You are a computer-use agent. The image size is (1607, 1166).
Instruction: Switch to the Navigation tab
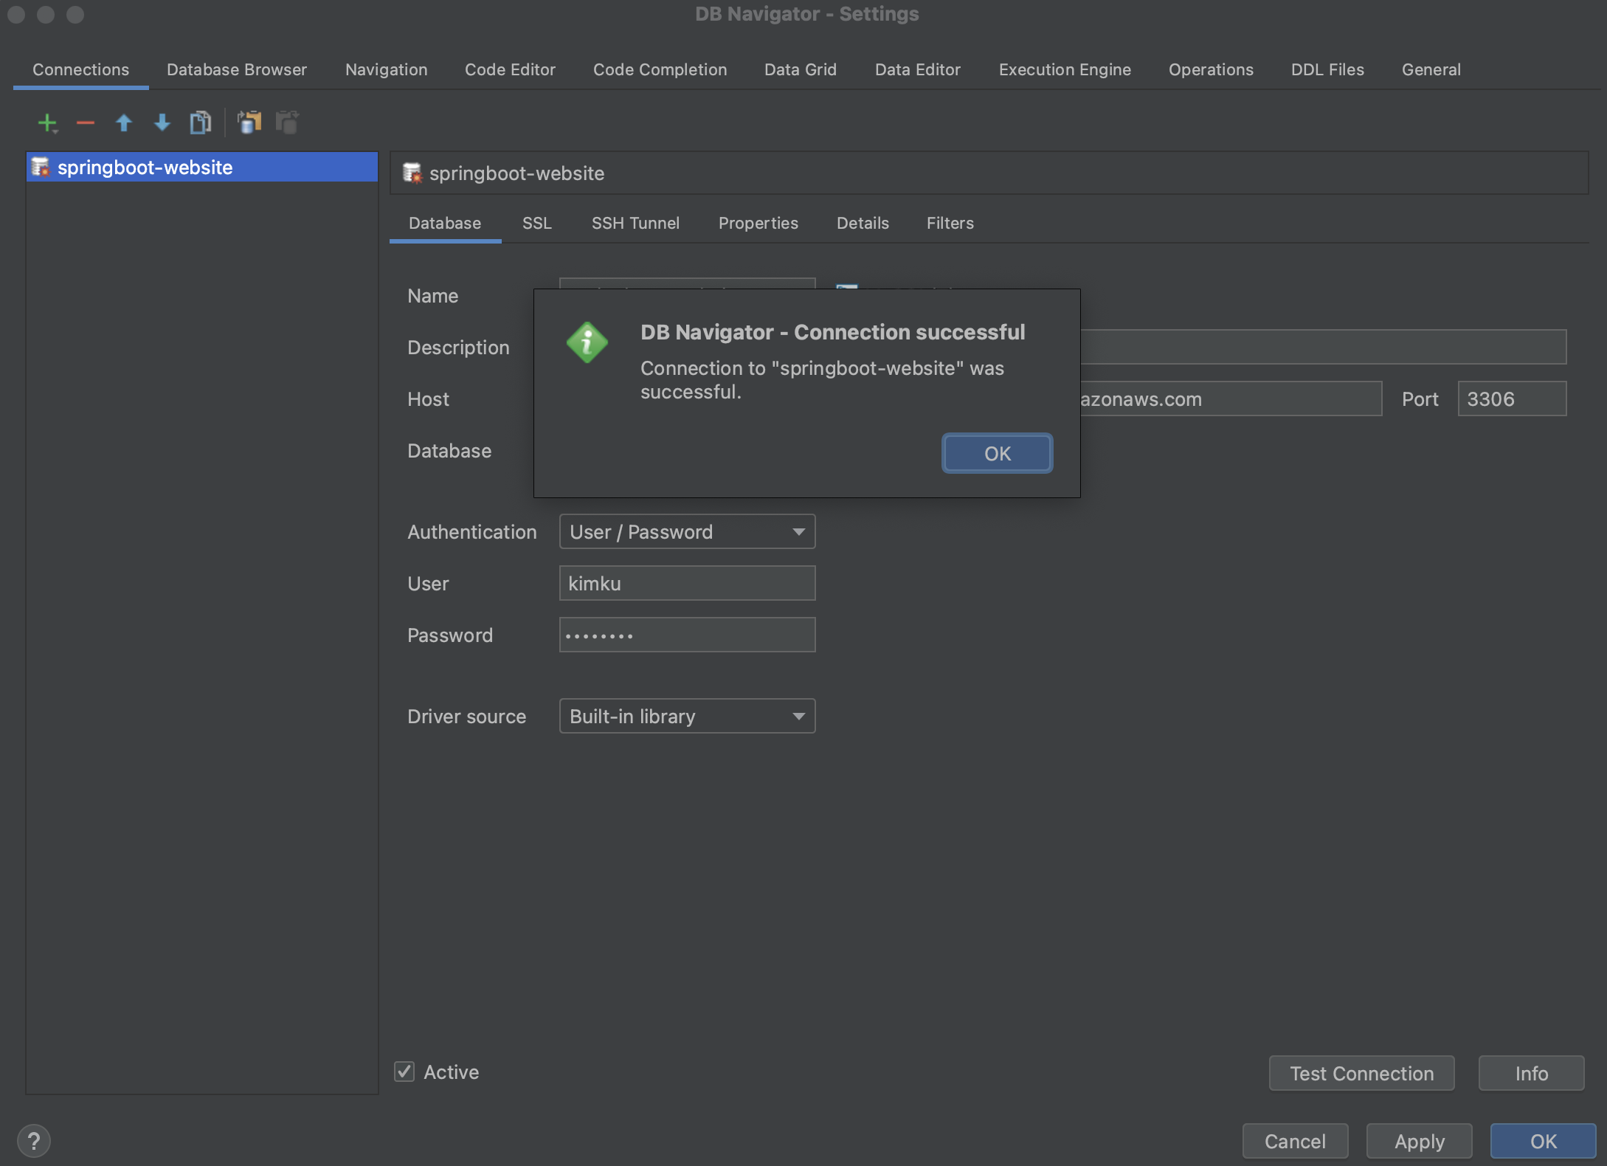(x=387, y=69)
